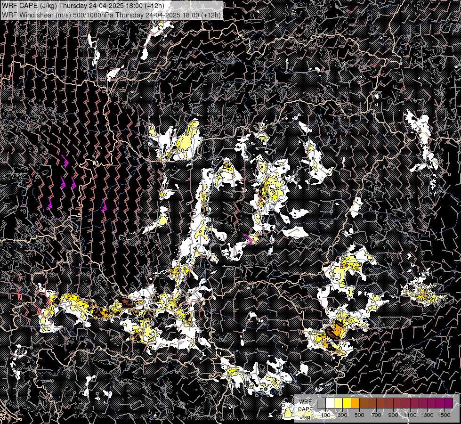Click the legend value 500
This screenshot has width=461, height=424.
(359, 415)
